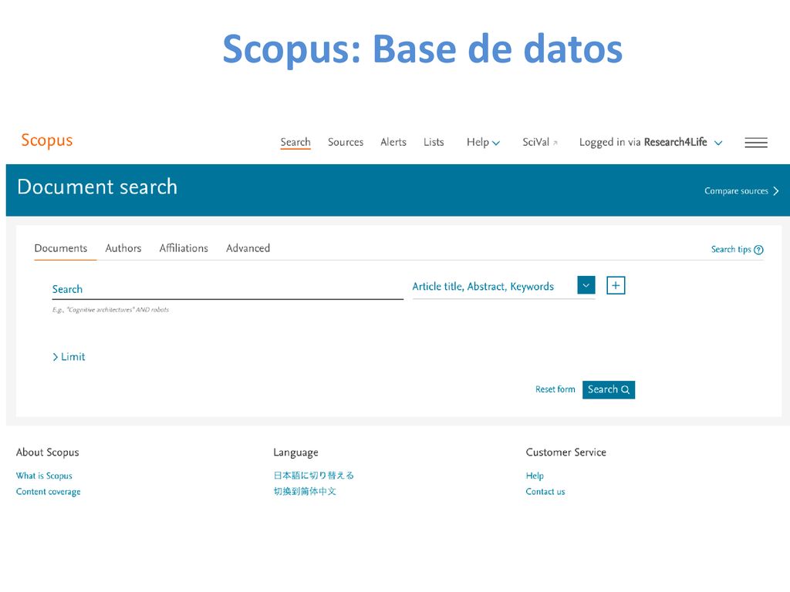The height and width of the screenshot is (592, 790).
Task: Click the Scopus logo
Action: pyautogui.click(x=47, y=141)
